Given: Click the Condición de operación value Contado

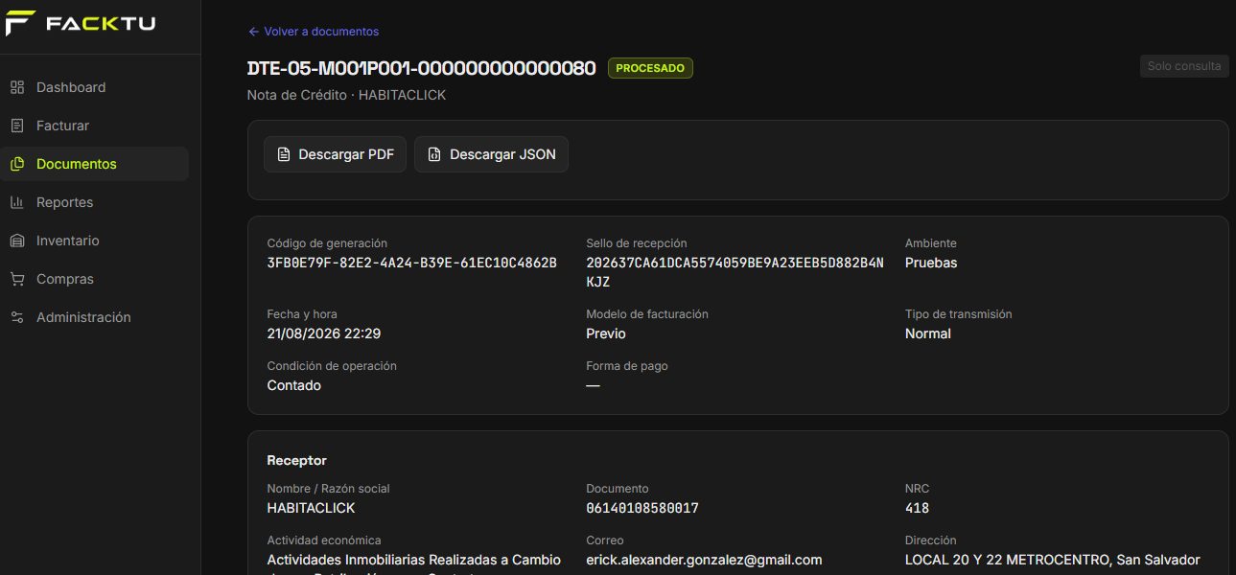Looking at the screenshot, I should [294, 385].
